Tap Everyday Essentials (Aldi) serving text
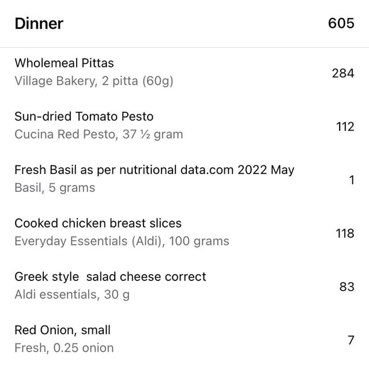The image size is (369, 368). pos(122,241)
